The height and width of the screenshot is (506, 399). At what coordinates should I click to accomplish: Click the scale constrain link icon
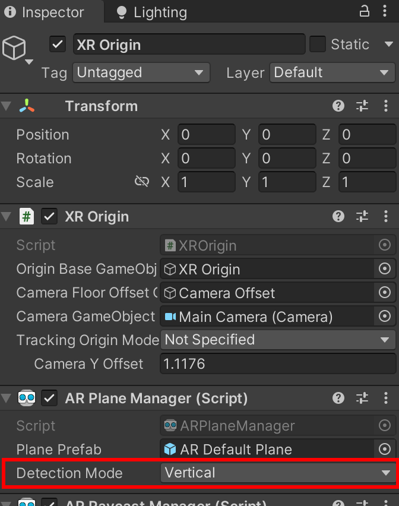142,182
